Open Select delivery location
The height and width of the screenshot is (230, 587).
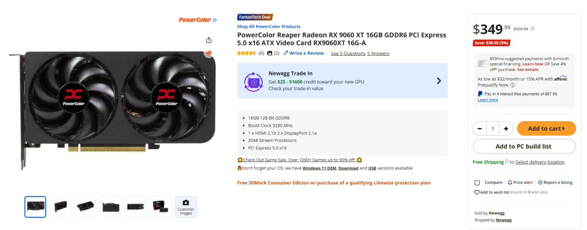(540, 162)
